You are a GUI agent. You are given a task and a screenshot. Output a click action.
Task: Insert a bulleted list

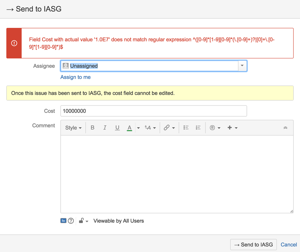186,128
